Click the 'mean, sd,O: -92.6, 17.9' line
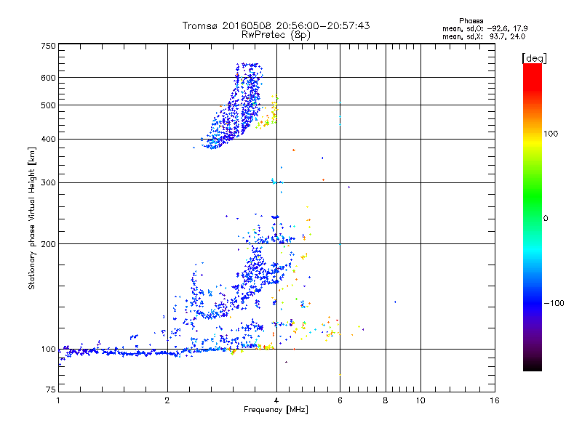 (x=485, y=29)
